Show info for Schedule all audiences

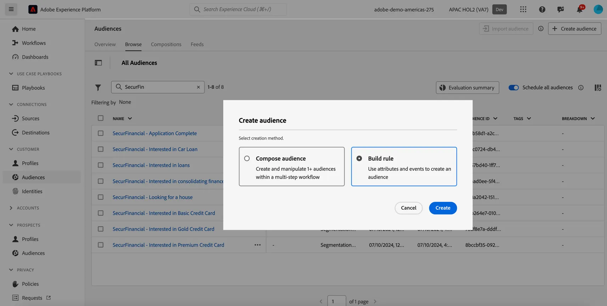point(581,87)
